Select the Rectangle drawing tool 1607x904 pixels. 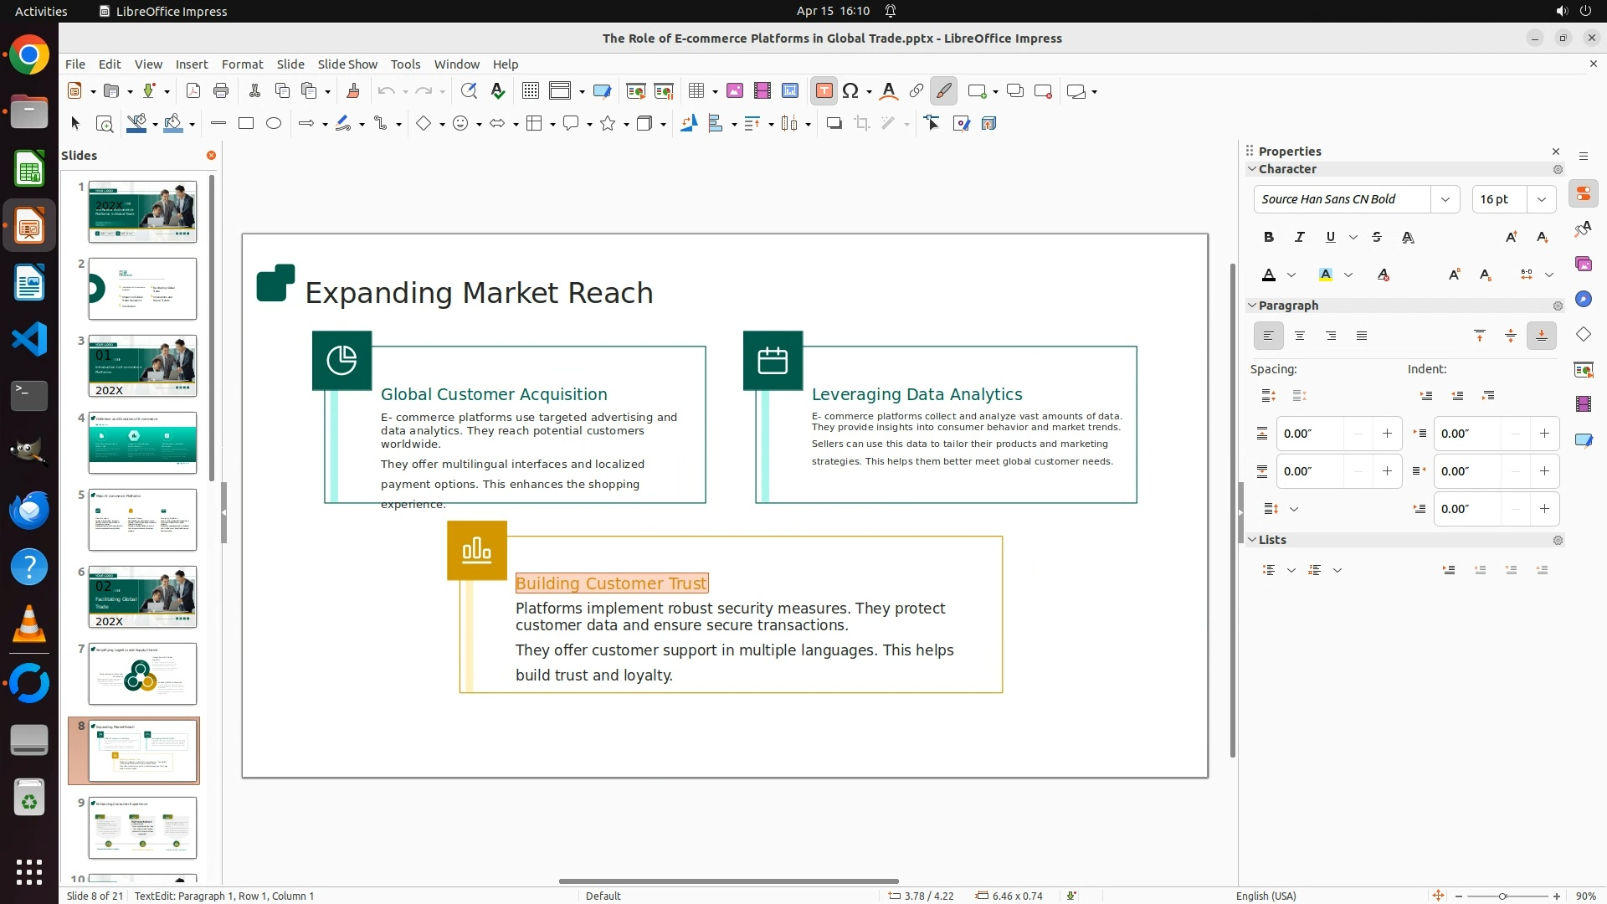(246, 124)
